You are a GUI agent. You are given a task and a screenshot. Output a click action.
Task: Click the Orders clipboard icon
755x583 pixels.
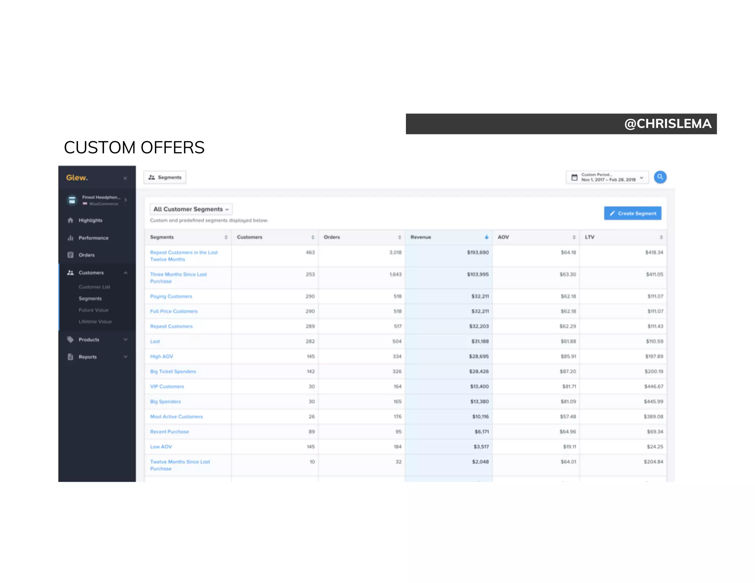pos(70,255)
